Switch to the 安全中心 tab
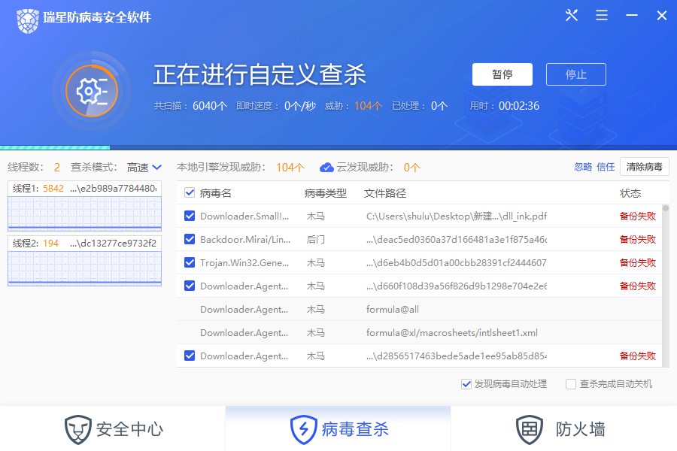This screenshot has height=451, width=677. (x=113, y=428)
